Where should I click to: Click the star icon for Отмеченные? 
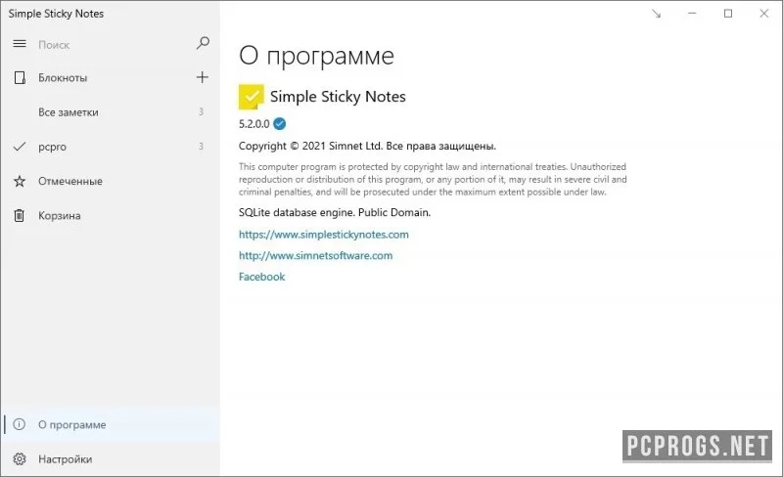point(20,181)
